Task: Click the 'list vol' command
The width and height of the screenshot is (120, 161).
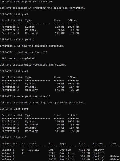Action: tap(20, 137)
